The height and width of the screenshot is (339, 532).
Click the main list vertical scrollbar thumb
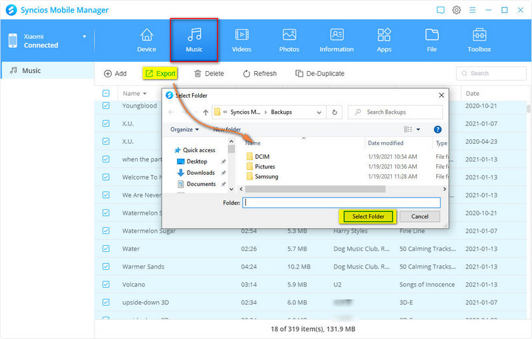pos(529,108)
